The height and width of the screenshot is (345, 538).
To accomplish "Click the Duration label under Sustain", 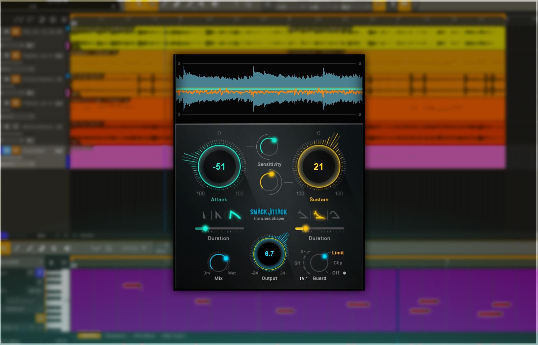I will (319, 238).
